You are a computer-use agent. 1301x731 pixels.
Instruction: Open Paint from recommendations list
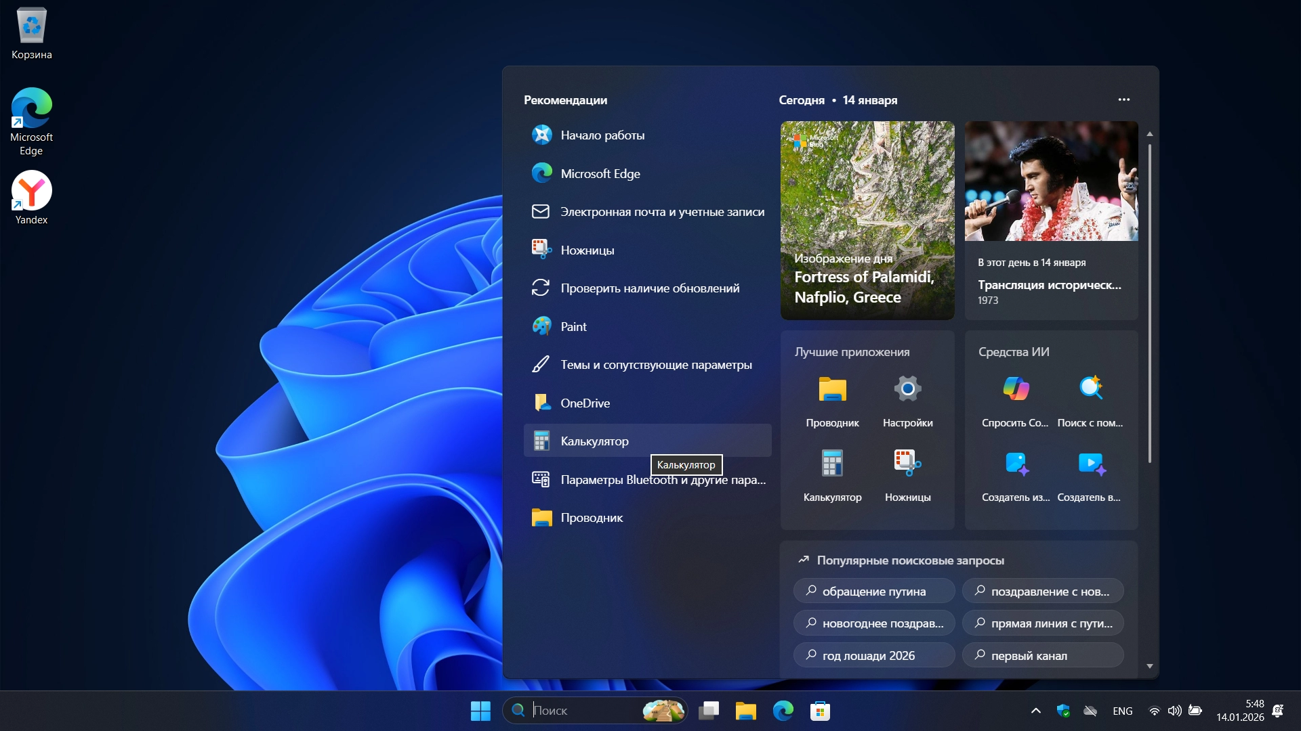(x=573, y=326)
